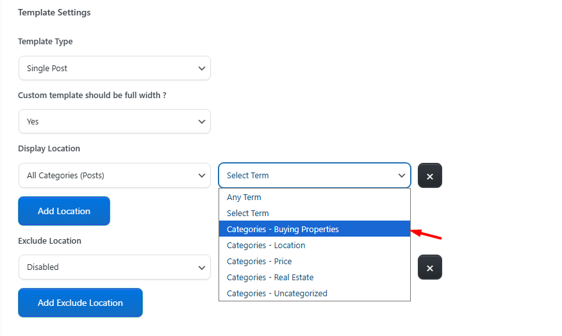Open the Template Type dropdown
Image resolution: width=562 pixels, height=336 pixels.
click(x=114, y=68)
